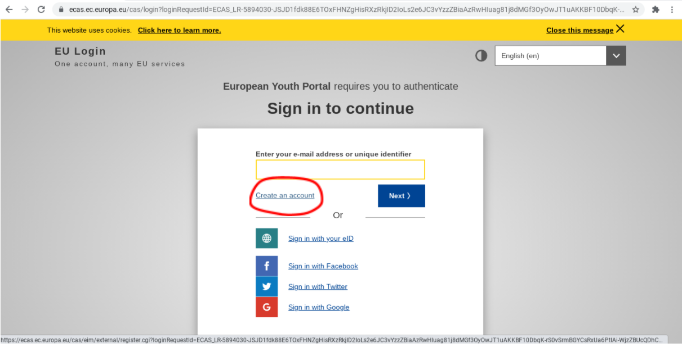Click the Twitter bird icon
This screenshot has height=344, width=682.
click(266, 286)
